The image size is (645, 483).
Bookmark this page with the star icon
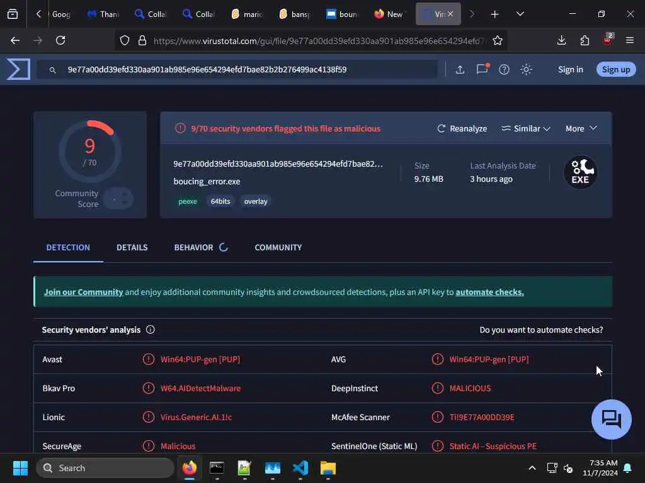[x=498, y=40]
